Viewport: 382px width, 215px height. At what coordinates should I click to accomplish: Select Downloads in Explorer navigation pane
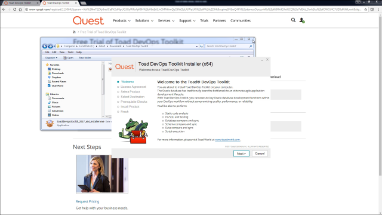coord(56,73)
